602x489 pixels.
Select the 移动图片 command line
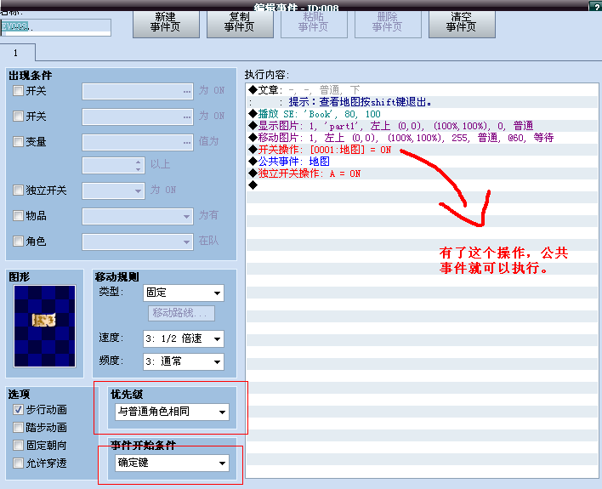click(x=422, y=138)
